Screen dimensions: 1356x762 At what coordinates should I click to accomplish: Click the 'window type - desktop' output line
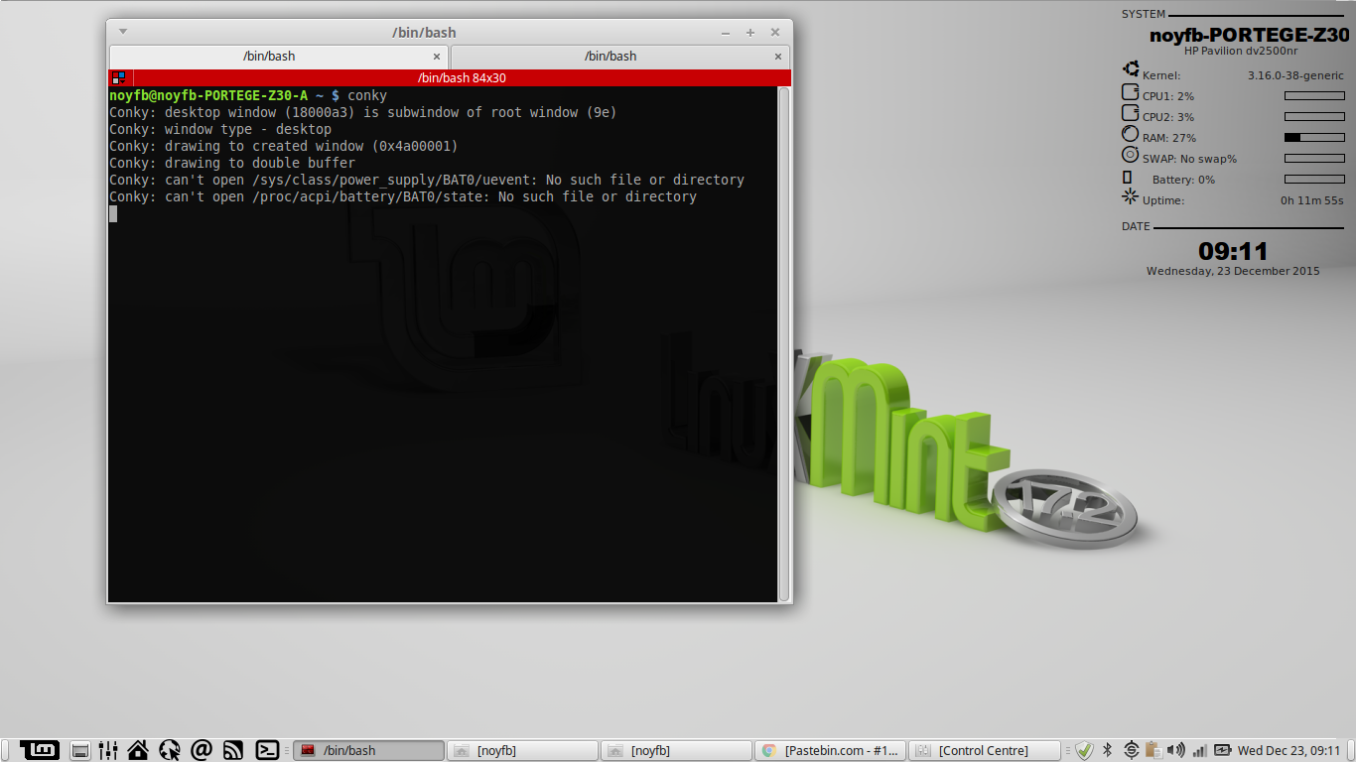point(220,129)
